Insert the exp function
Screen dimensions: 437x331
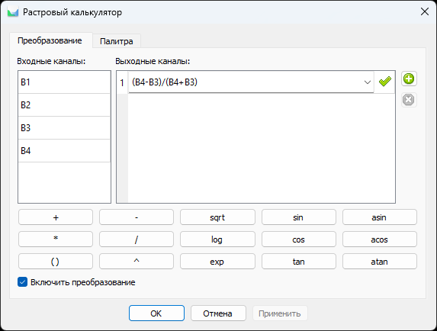[x=217, y=262]
